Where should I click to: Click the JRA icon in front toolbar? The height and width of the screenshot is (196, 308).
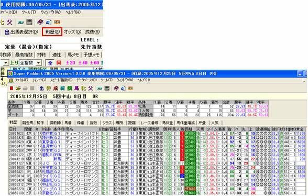click(x=100, y=89)
